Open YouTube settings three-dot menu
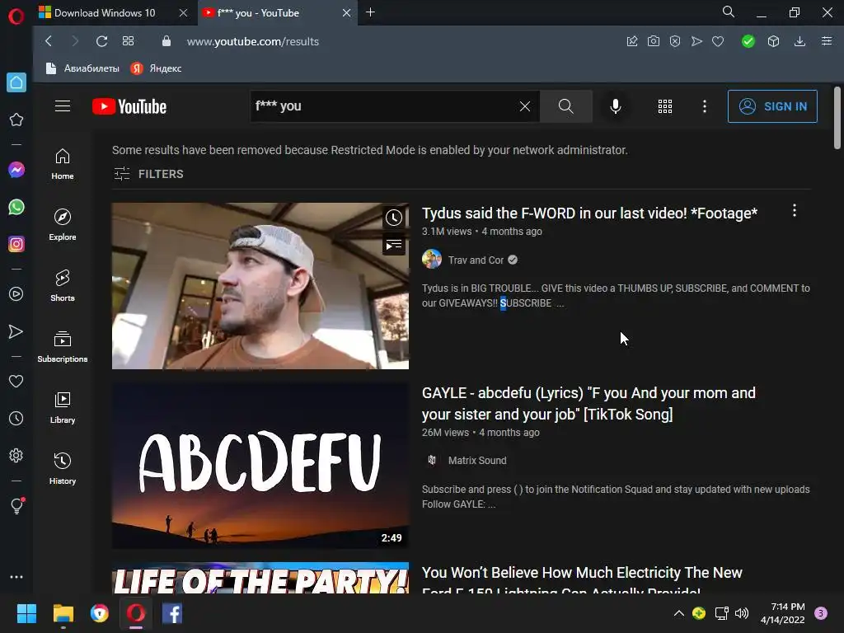 [x=705, y=106]
